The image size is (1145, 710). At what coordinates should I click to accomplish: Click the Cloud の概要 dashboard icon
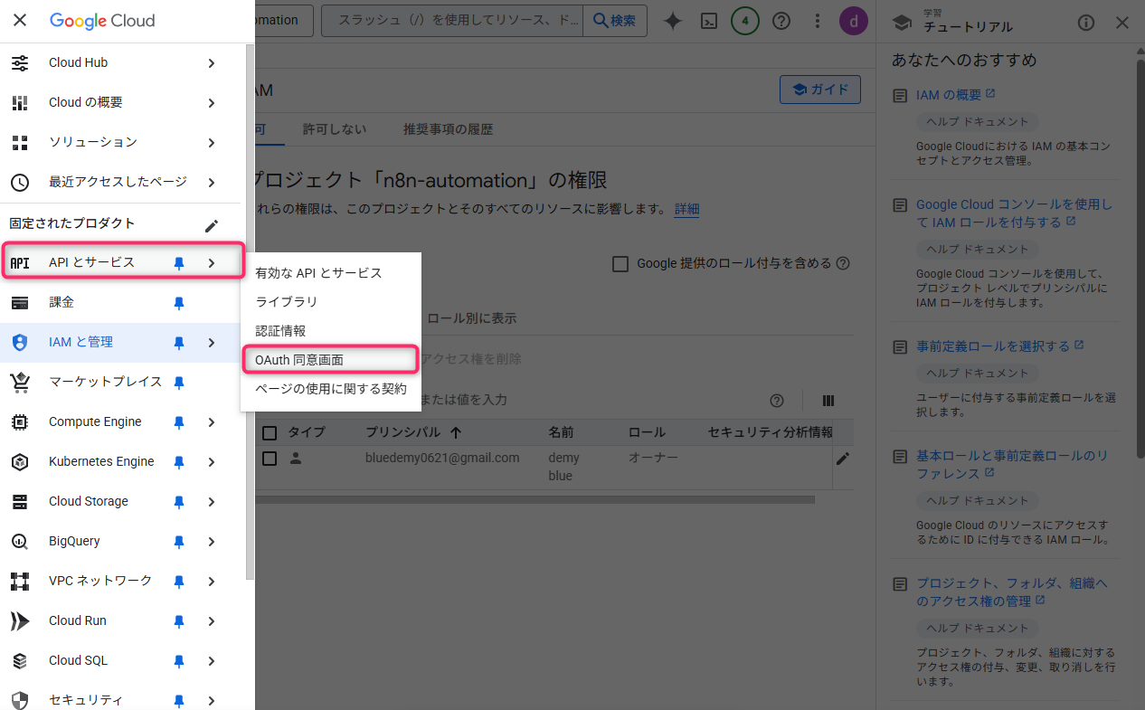(x=20, y=102)
